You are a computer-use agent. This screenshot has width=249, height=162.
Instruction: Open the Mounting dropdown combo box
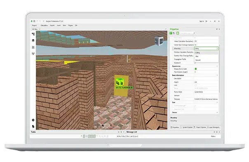206,49
